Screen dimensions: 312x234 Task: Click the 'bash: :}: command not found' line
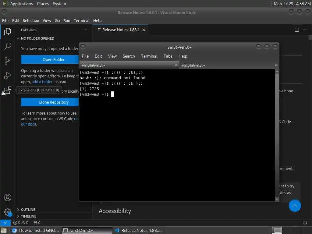coord(112,78)
